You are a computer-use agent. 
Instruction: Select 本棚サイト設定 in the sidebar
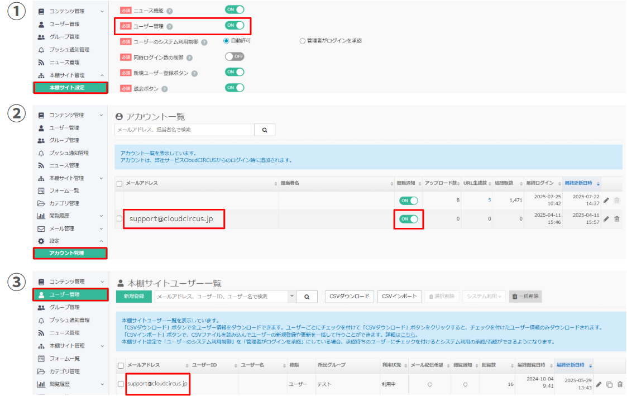coord(70,88)
